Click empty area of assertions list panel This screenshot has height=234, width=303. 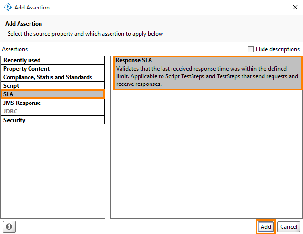click(x=206, y=154)
